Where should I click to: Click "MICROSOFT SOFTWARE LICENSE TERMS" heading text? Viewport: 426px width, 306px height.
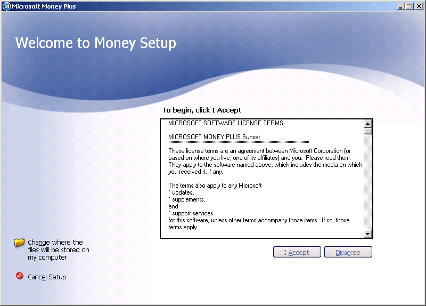(225, 123)
